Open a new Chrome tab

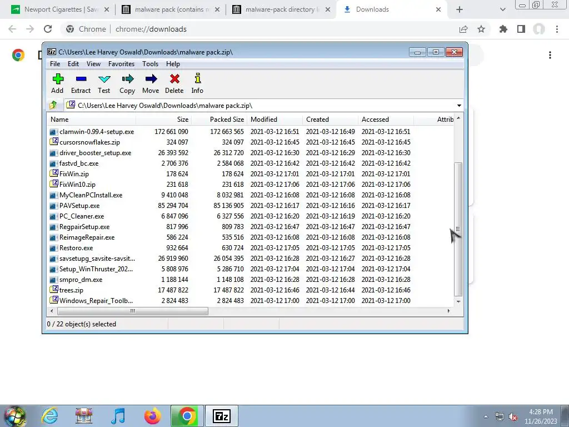tap(460, 9)
